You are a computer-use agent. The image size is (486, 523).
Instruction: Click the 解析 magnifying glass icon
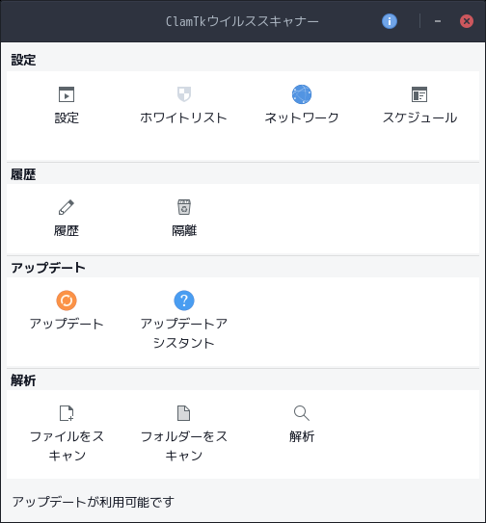302,413
